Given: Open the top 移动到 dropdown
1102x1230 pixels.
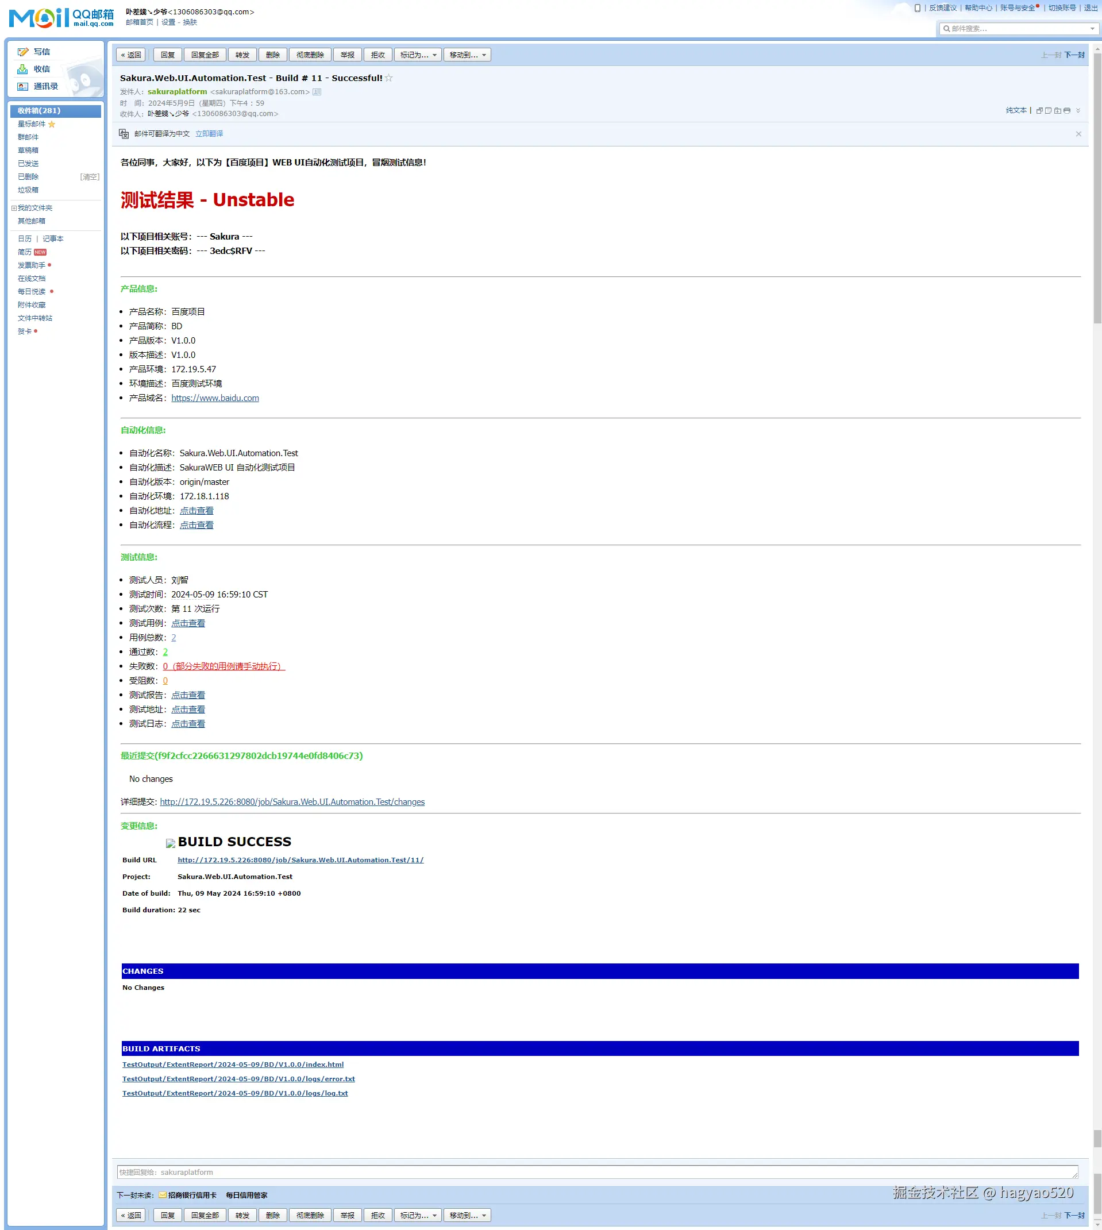Looking at the screenshot, I should tap(468, 55).
